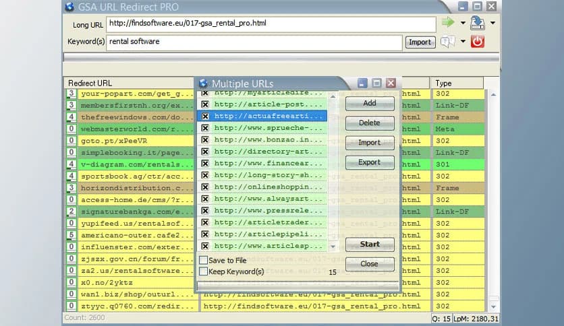Select row webmasterworld.com/r...
The height and width of the screenshot is (326, 564).
137,129
